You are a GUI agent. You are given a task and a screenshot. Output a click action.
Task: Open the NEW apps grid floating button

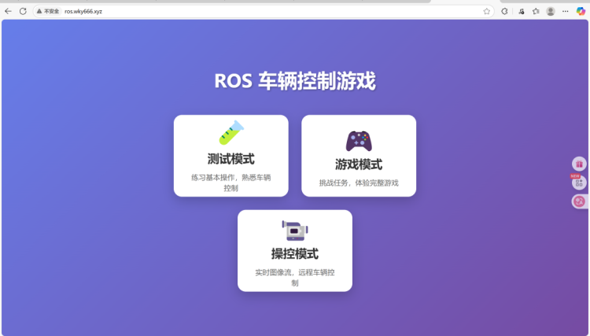point(579,183)
